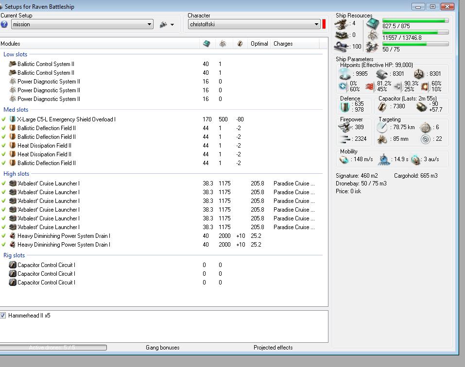Click the drone bay icon in Ship Resources
Image resolution: width=465 pixels, height=367 pixels.
coord(373,47)
